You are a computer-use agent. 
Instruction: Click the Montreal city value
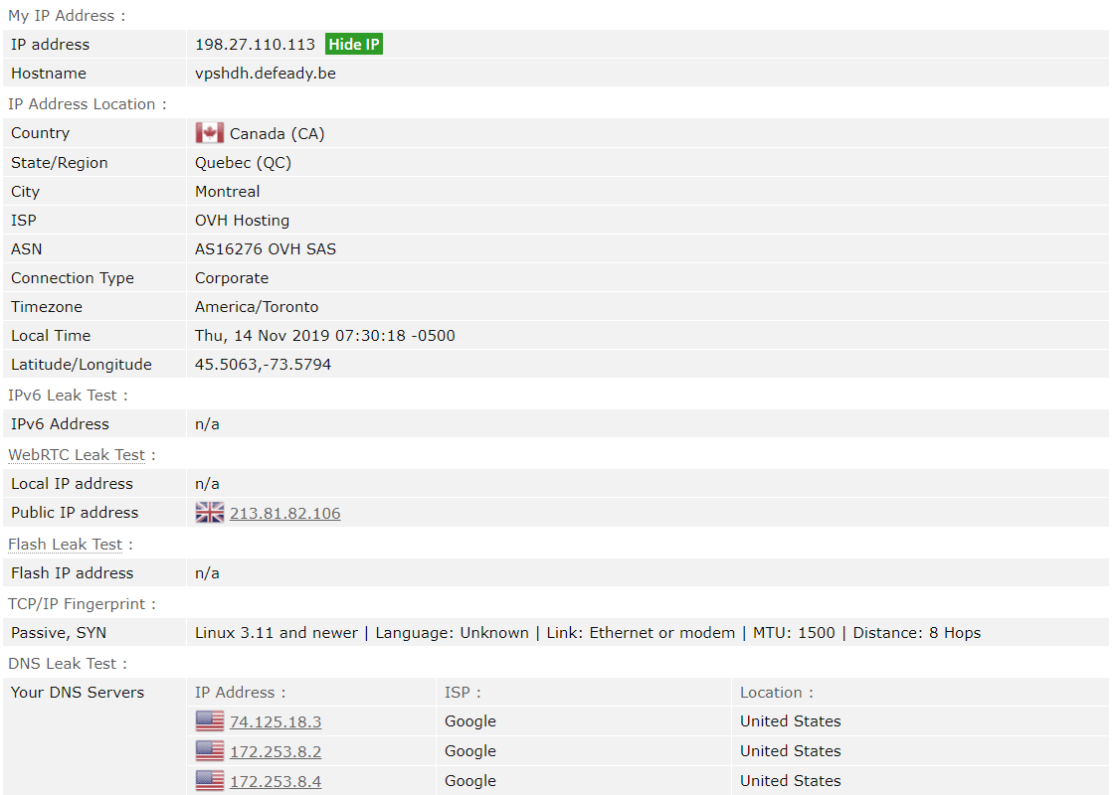(x=227, y=191)
